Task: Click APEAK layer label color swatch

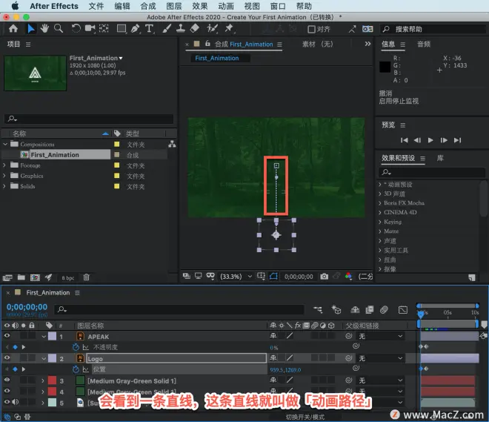Action: (52, 336)
